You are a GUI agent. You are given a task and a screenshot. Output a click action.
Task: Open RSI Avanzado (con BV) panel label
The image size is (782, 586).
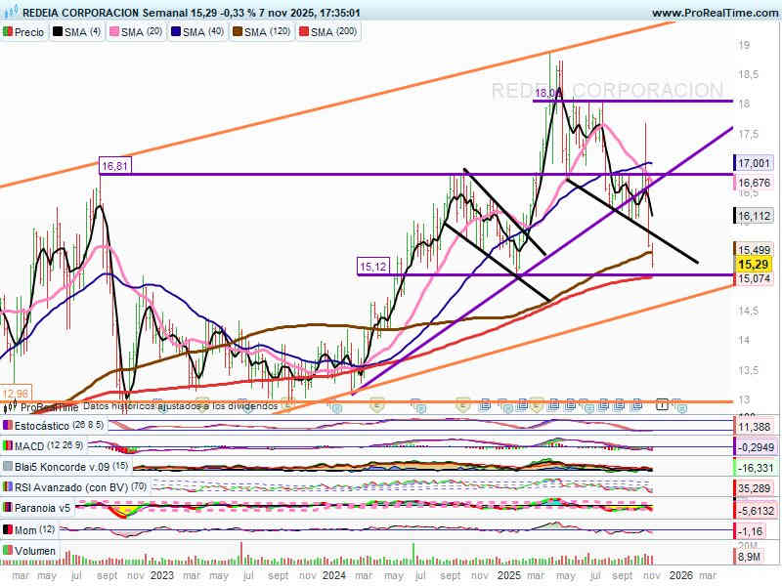(x=70, y=487)
